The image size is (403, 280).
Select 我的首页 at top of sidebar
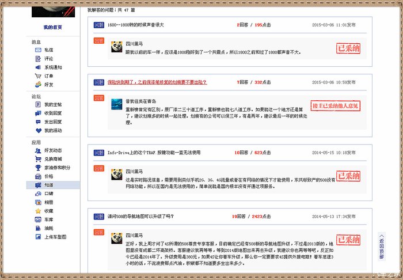coord(53,28)
